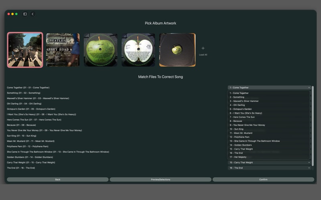The width and height of the screenshot is (321, 200).
Task: Click file row 'Here Comes The Sun (01 - 07'
Action: [34, 120]
